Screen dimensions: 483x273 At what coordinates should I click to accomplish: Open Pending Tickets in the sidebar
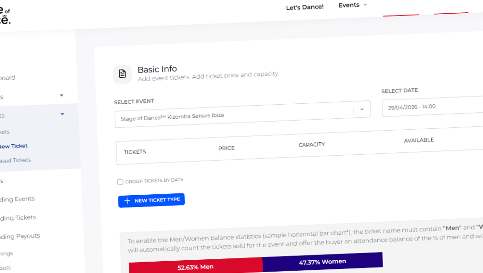coord(18,218)
